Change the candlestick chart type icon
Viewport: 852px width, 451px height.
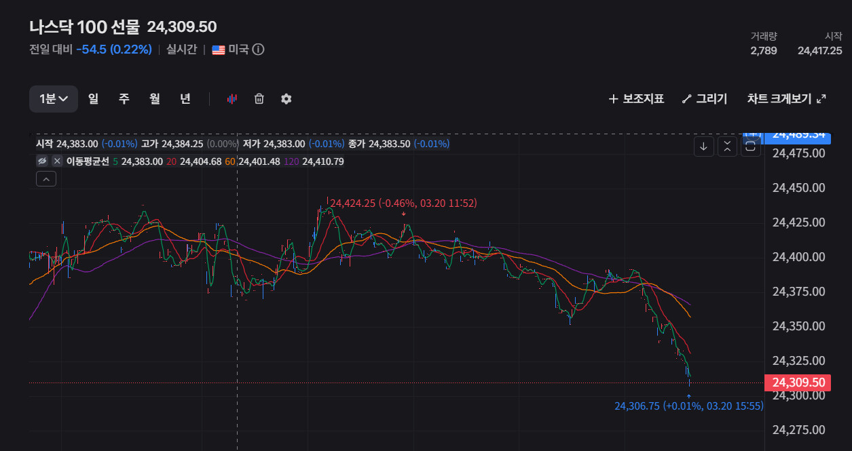tap(232, 99)
